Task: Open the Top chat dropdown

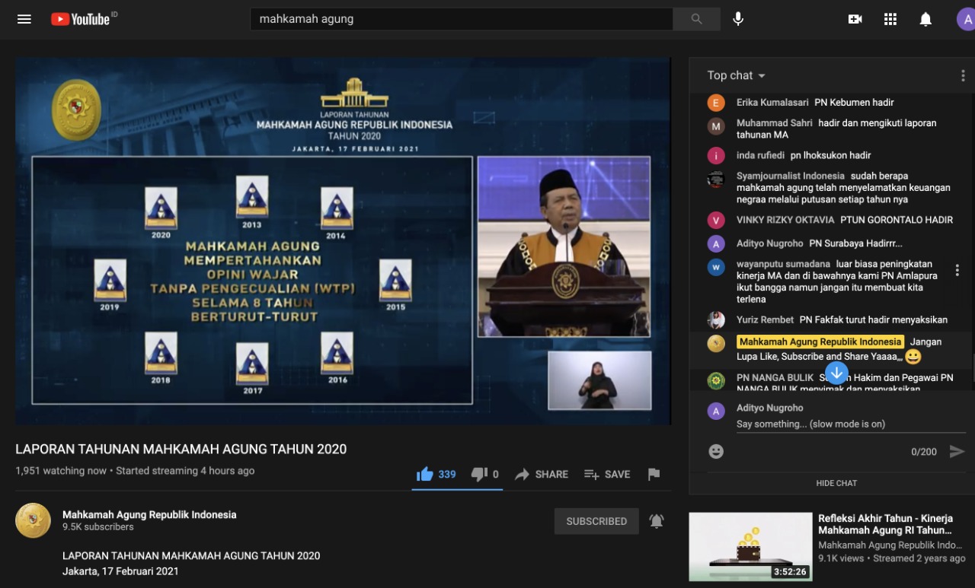Action: (x=734, y=75)
